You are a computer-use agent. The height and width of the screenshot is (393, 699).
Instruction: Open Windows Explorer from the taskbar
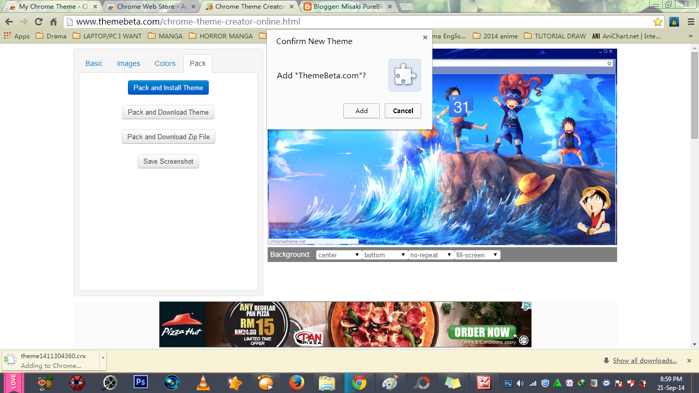pos(326,383)
